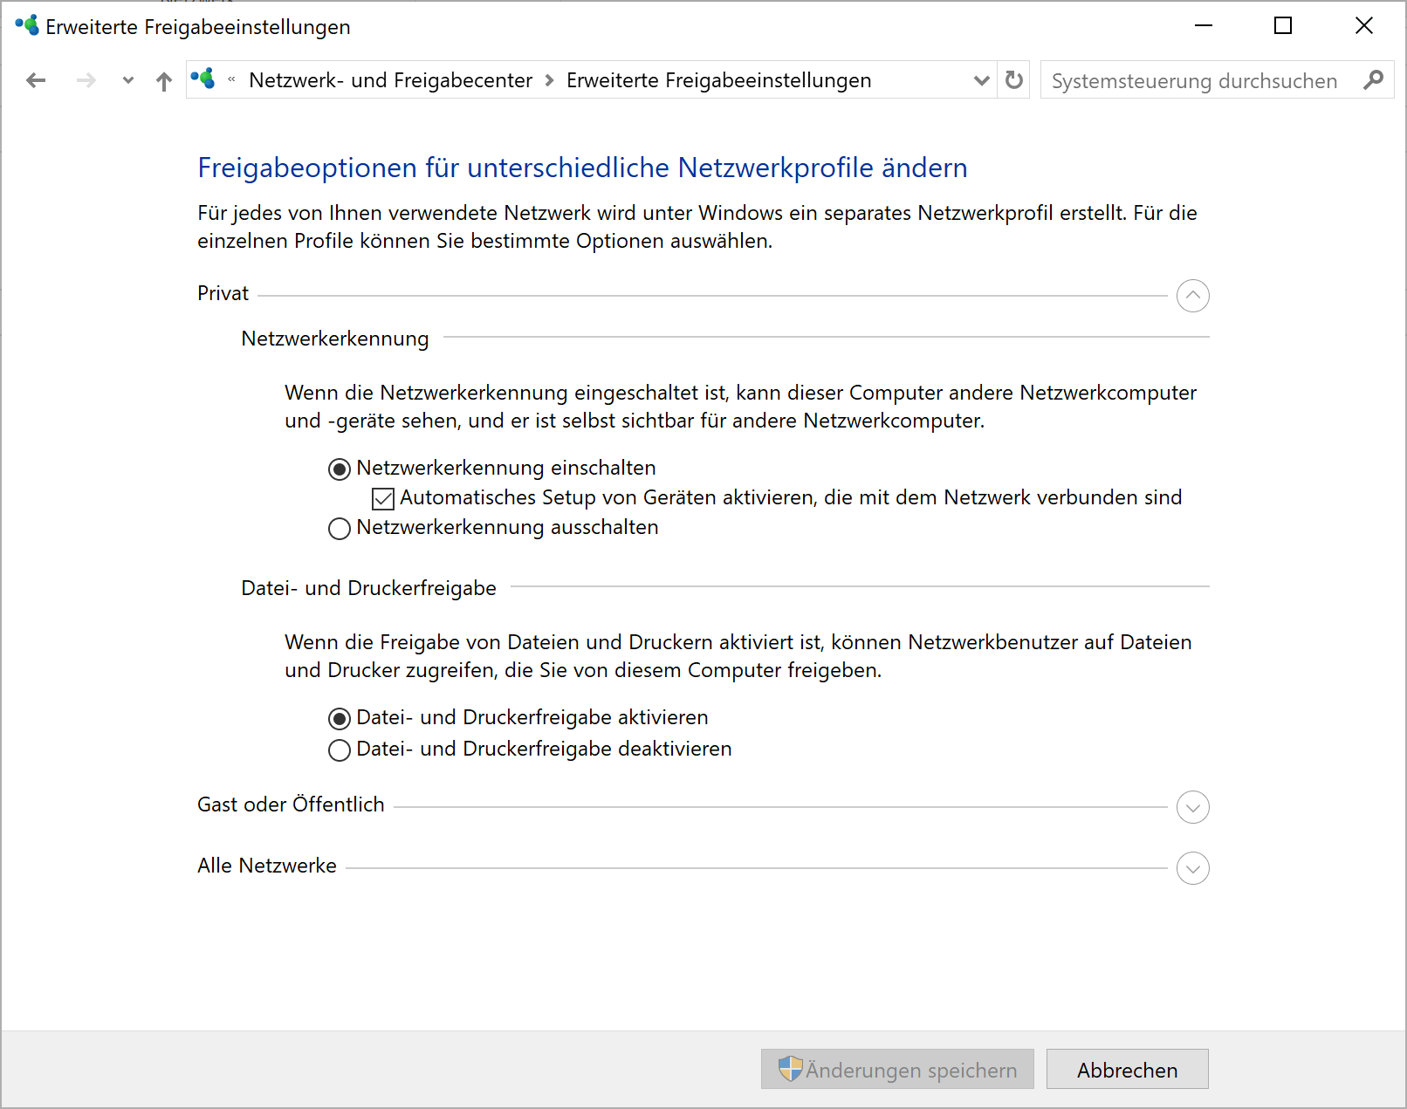Image resolution: width=1407 pixels, height=1109 pixels.
Task: Click the back navigation arrow
Action: click(x=36, y=79)
